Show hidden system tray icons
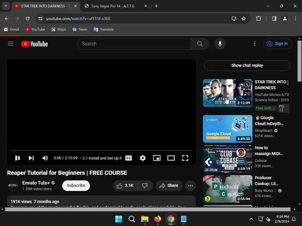The width and height of the screenshot is (302, 226). (x=251, y=219)
